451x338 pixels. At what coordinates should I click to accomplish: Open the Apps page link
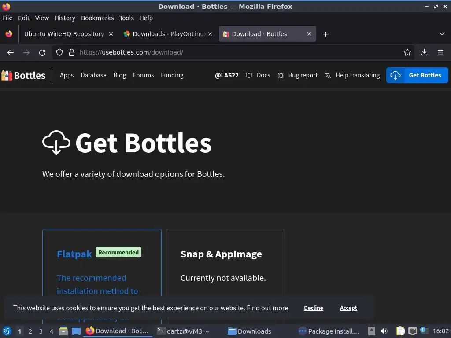pyautogui.click(x=67, y=75)
